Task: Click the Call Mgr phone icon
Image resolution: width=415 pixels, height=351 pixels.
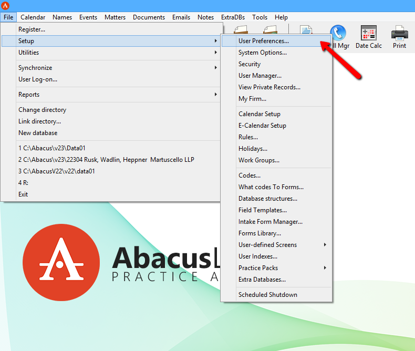Action: click(x=338, y=33)
